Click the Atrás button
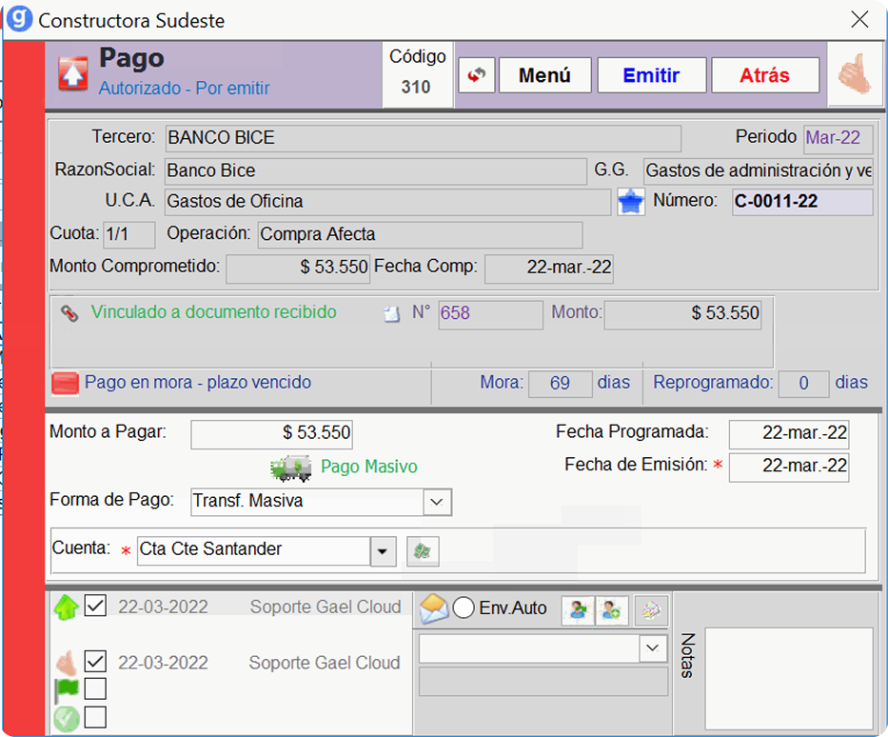 coord(764,75)
